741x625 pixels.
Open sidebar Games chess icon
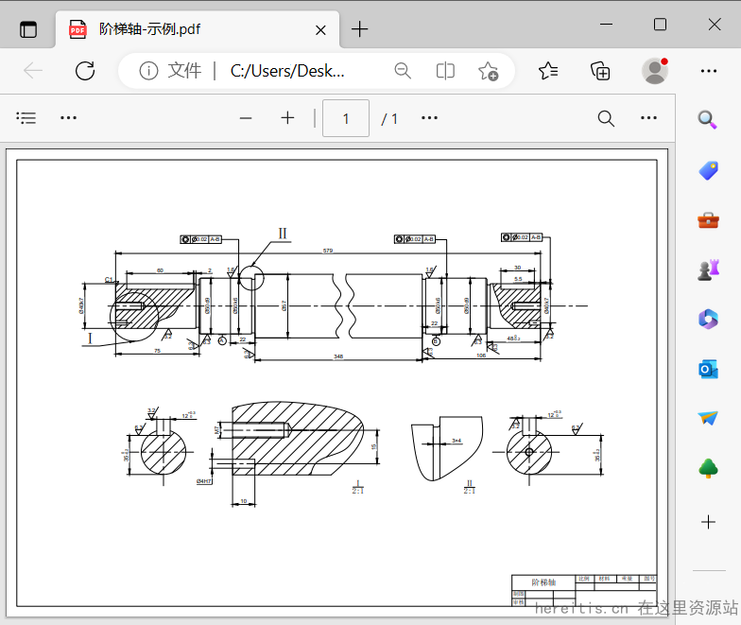pos(709,270)
